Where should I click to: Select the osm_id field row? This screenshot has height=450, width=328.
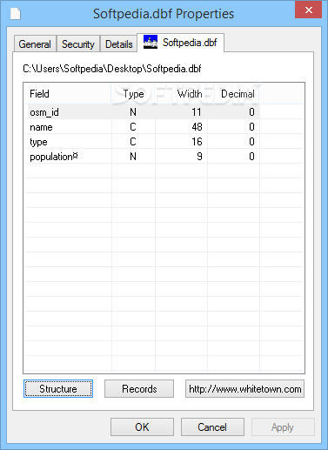pyautogui.click(x=142, y=112)
